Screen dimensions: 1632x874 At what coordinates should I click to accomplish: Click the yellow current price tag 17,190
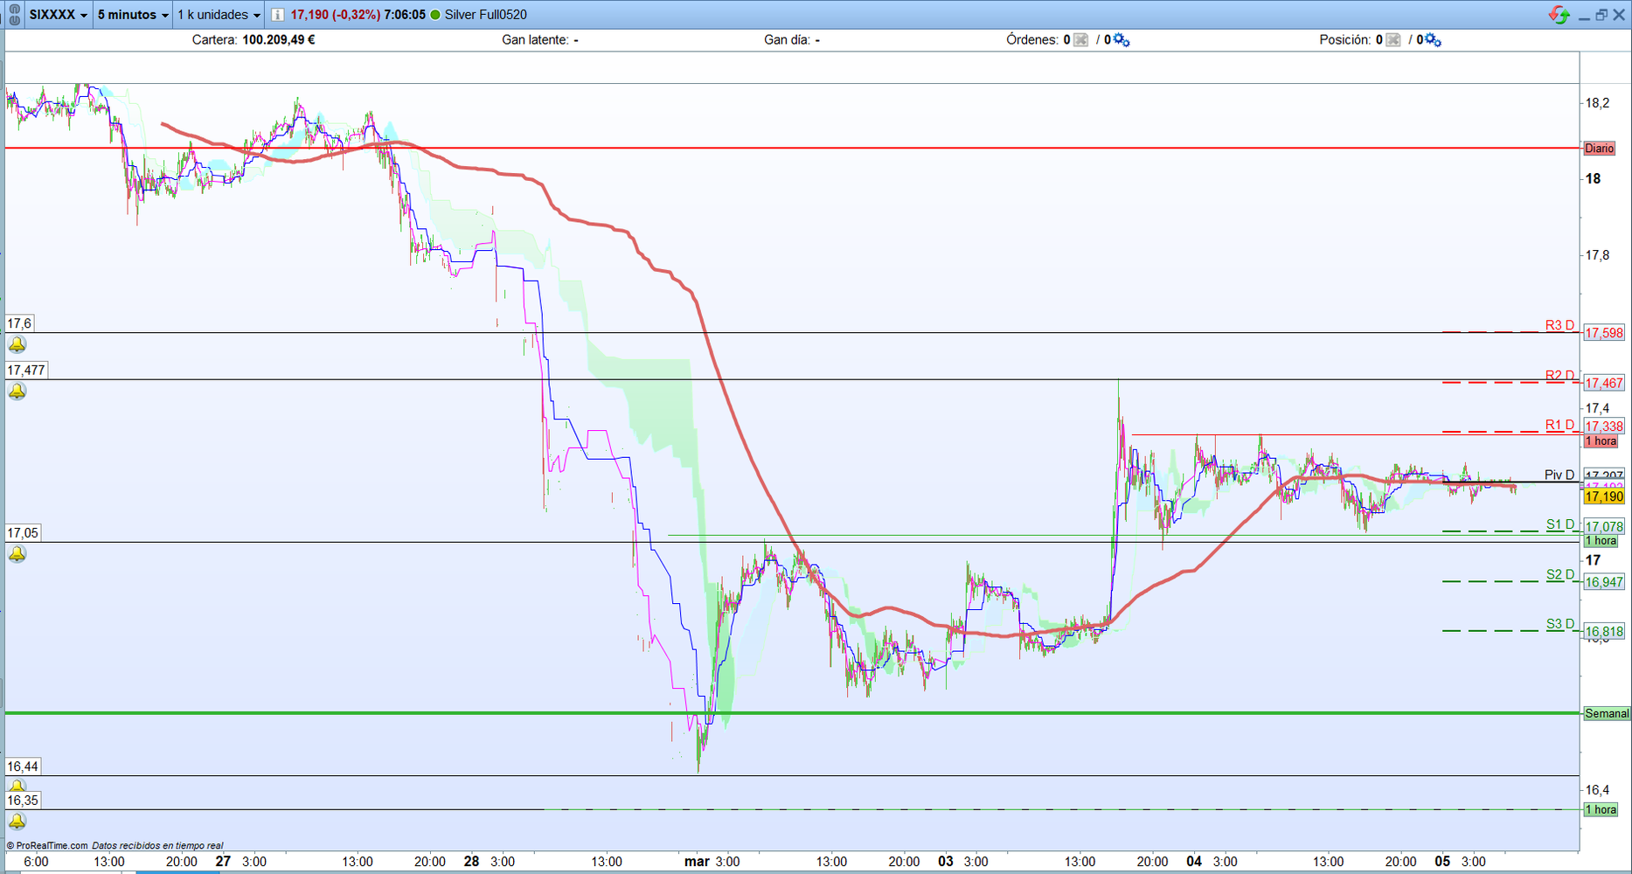click(1604, 496)
